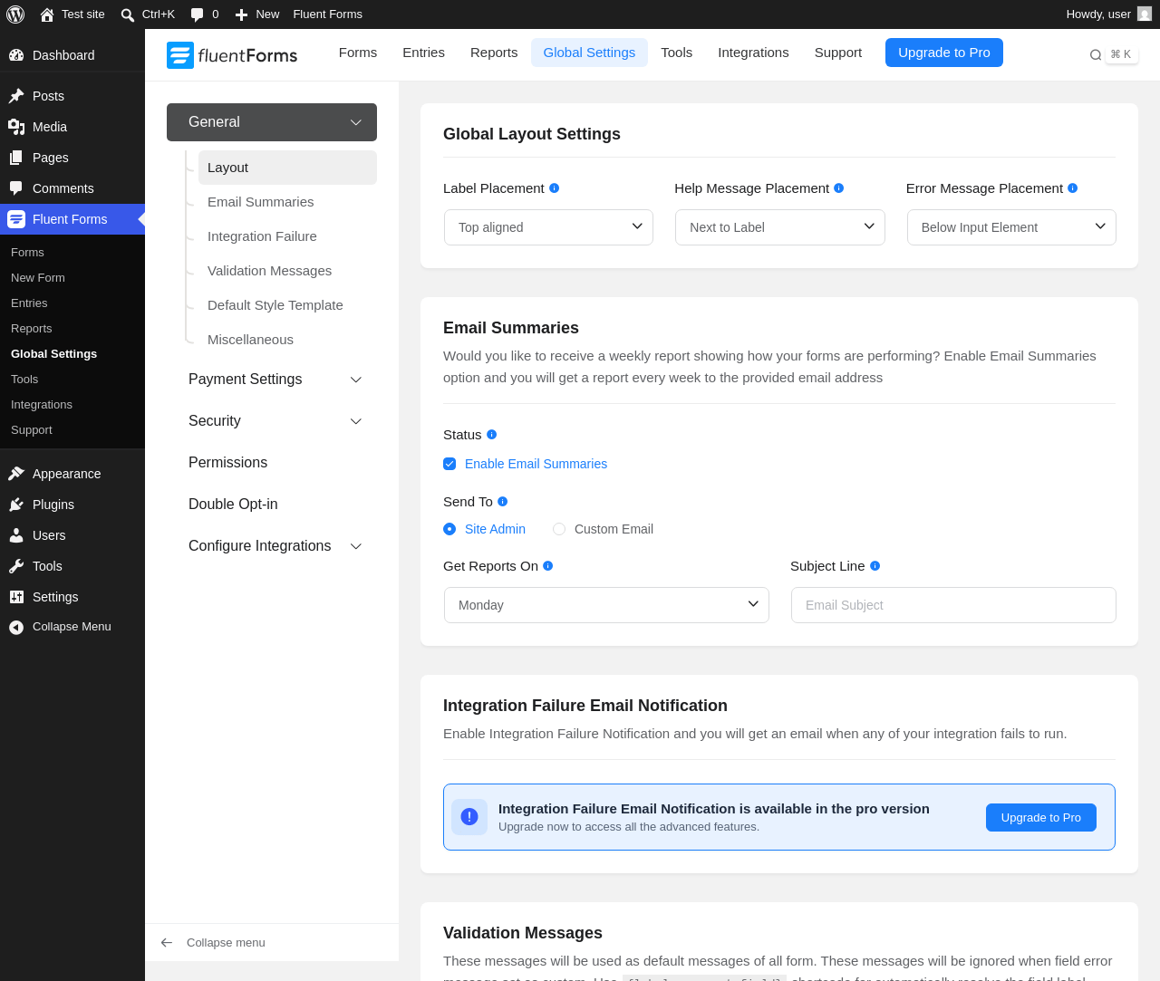Click the Status info icon
This screenshot has width=1160, height=981.
[x=492, y=435]
